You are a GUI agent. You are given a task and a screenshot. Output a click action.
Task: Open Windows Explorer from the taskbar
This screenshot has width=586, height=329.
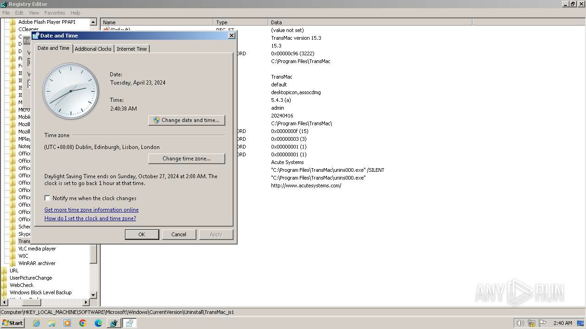click(x=52, y=323)
